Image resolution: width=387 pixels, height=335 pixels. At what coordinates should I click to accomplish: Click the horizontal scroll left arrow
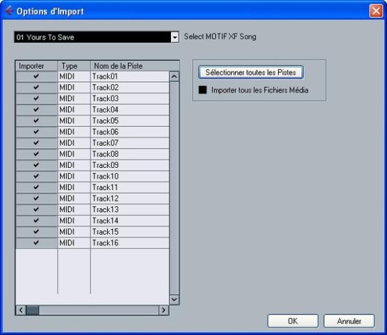pos(21,310)
